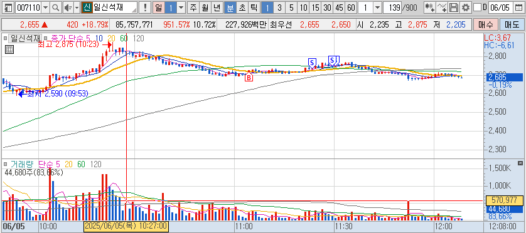Click 일신석재 chart legend label
The height and width of the screenshot is (233, 526).
pos(25,38)
